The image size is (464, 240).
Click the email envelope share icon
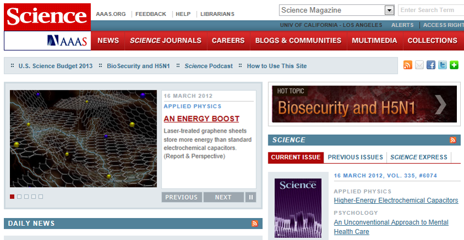pos(419,65)
